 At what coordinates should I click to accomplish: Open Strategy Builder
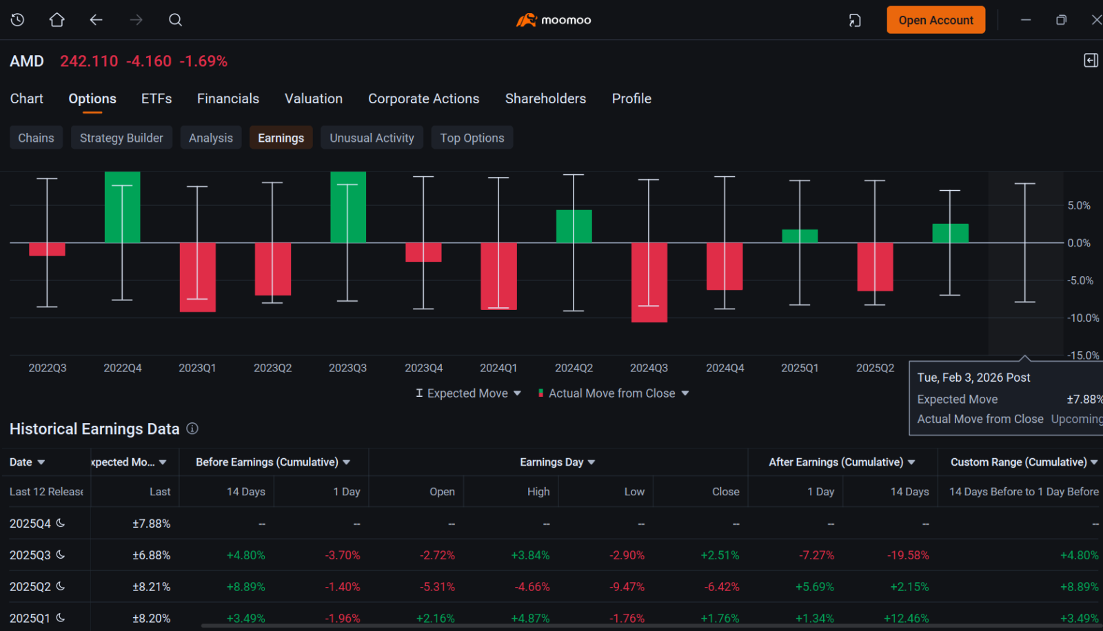pos(121,138)
